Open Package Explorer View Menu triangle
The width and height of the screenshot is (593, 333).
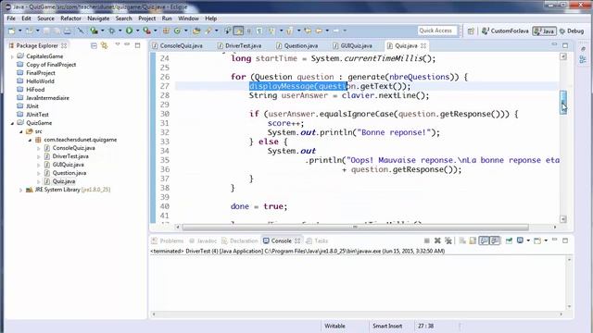(x=118, y=45)
